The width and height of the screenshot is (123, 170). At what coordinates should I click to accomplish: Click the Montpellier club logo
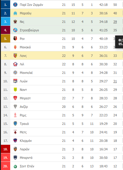[x=15, y=73]
